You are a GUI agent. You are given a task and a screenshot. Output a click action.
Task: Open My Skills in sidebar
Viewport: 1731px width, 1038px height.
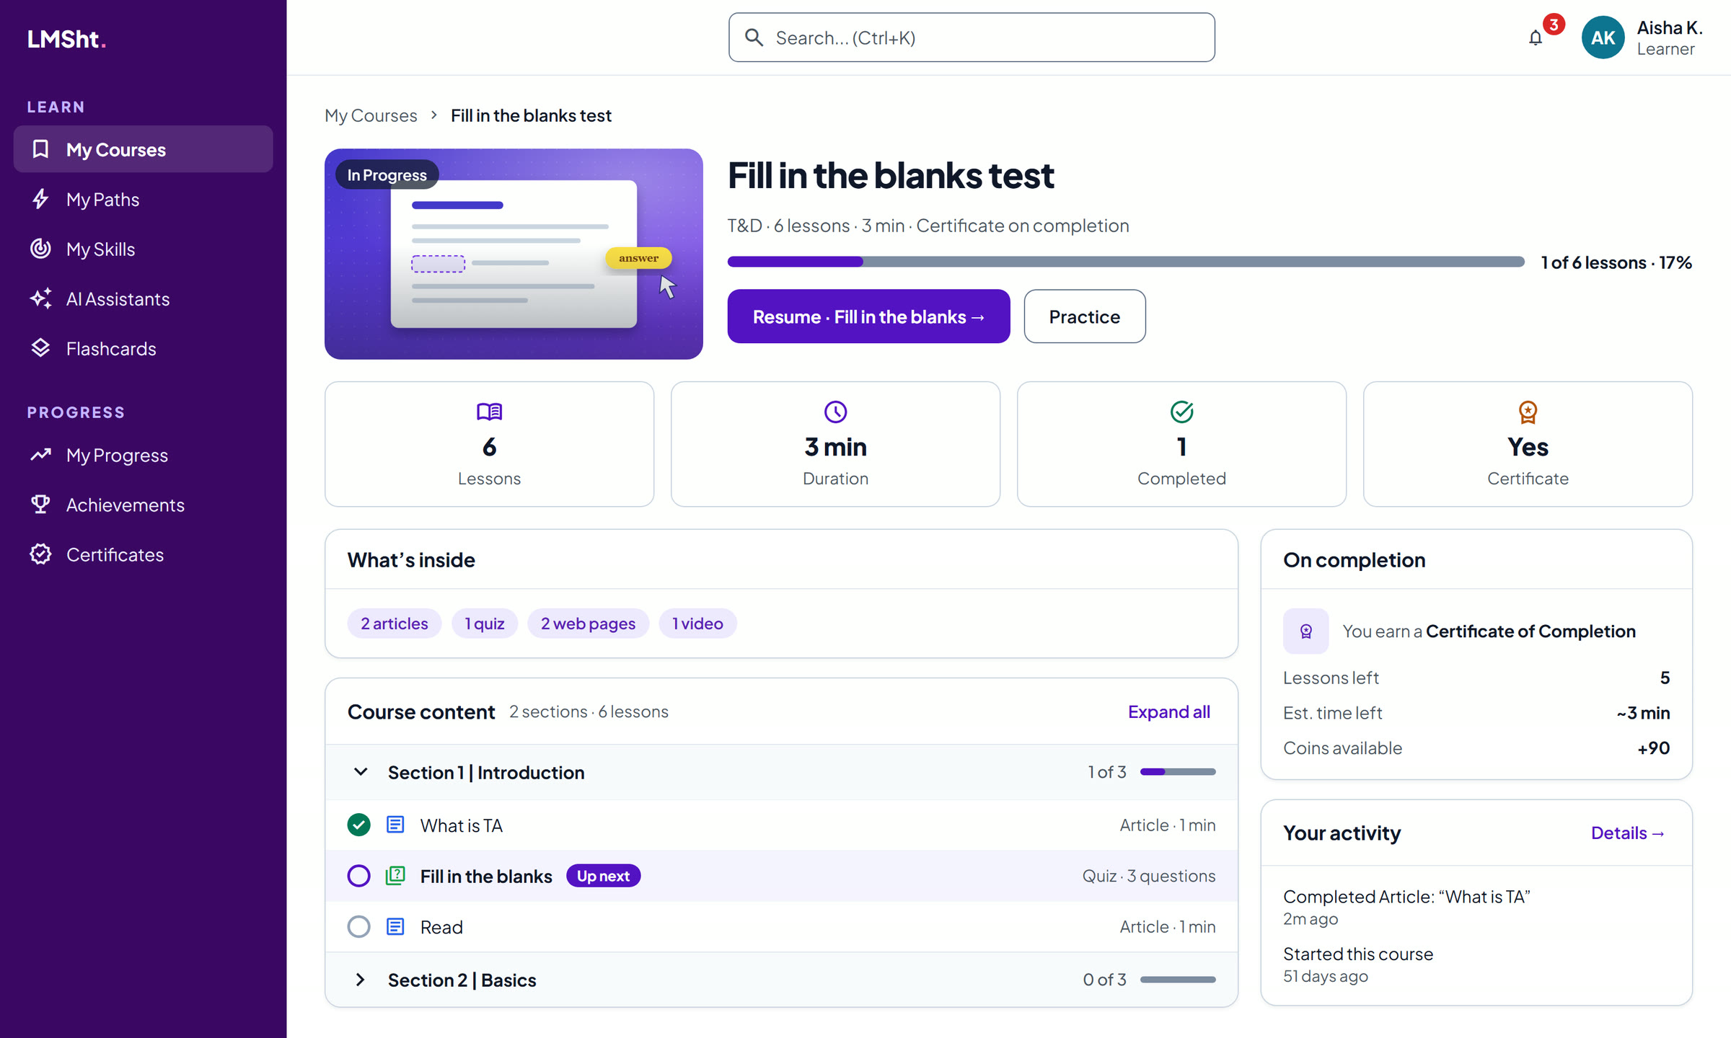pyautogui.click(x=143, y=249)
